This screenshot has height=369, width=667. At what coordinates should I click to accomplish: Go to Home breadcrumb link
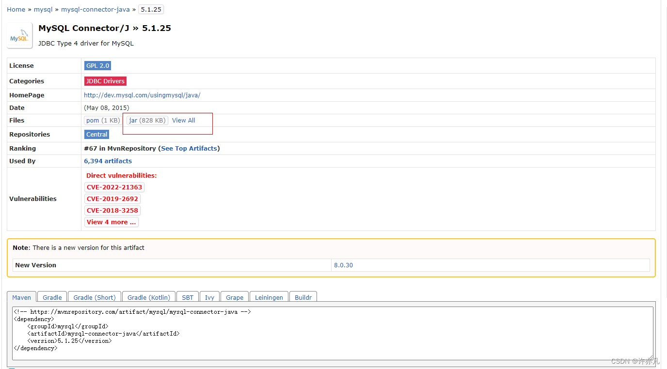[x=16, y=9]
